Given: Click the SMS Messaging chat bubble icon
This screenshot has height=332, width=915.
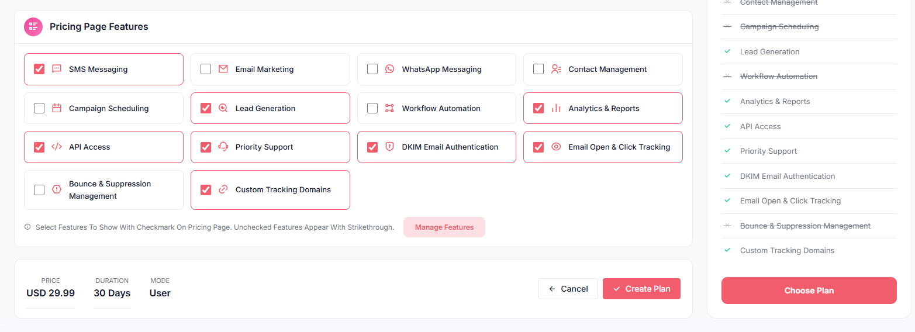Looking at the screenshot, I should (x=57, y=69).
